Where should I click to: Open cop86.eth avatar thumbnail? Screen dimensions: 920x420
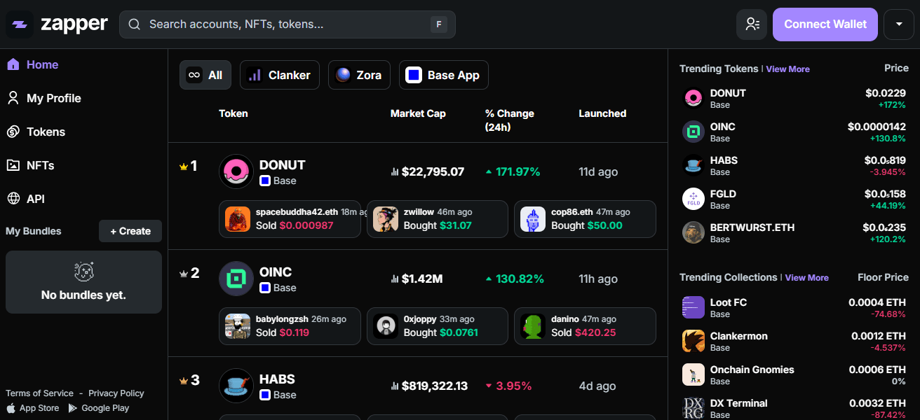[533, 219]
